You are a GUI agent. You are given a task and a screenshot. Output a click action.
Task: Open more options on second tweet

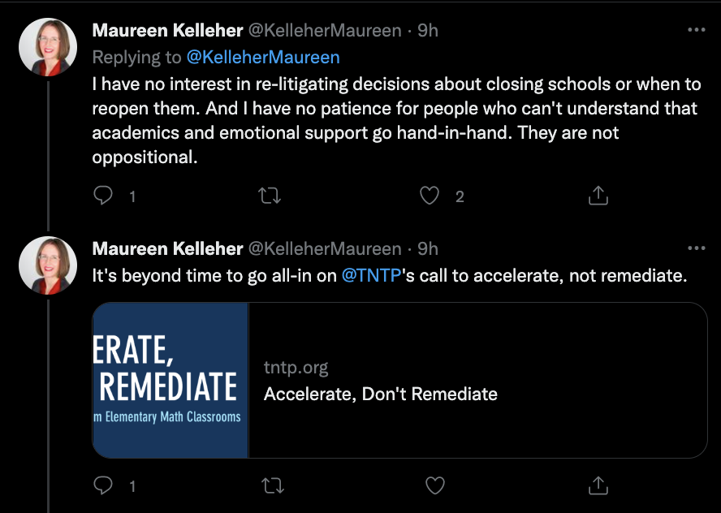pos(696,248)
